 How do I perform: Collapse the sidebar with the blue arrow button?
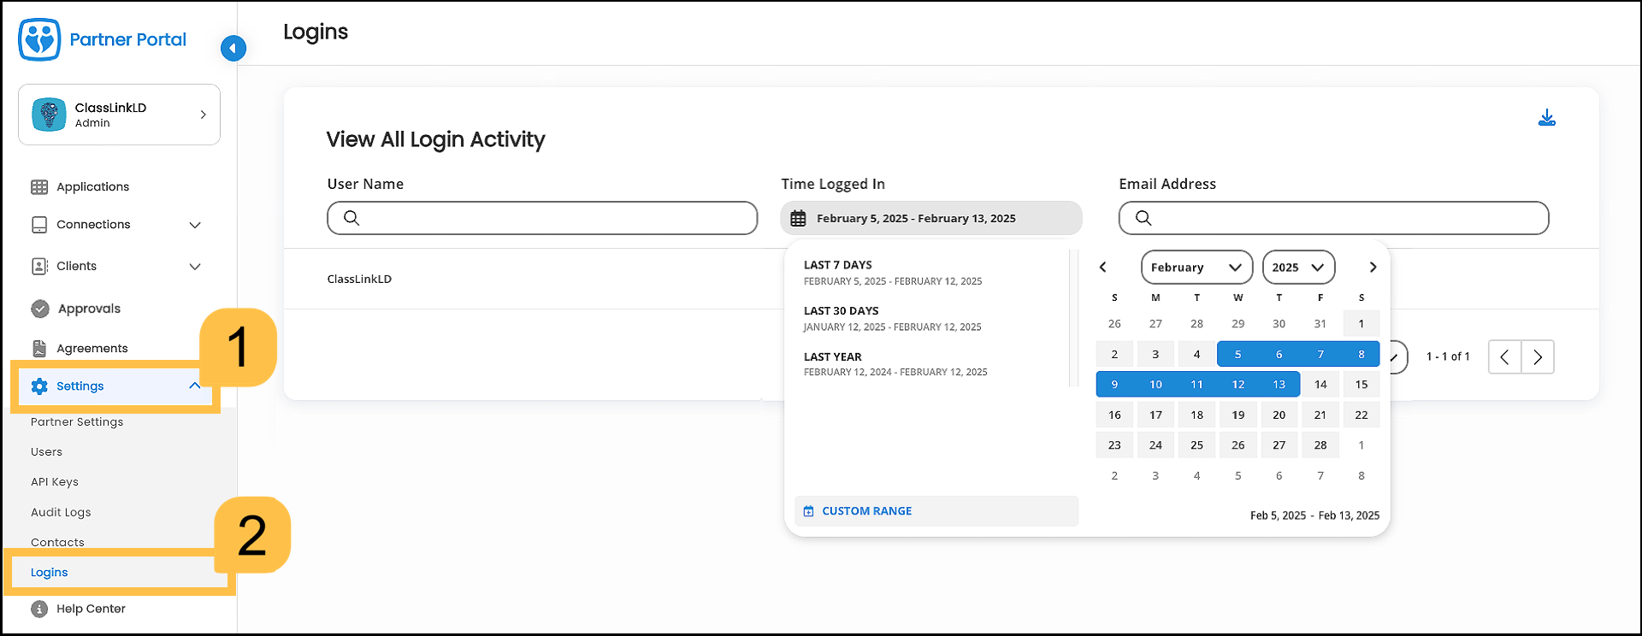[x=233, y=48]
